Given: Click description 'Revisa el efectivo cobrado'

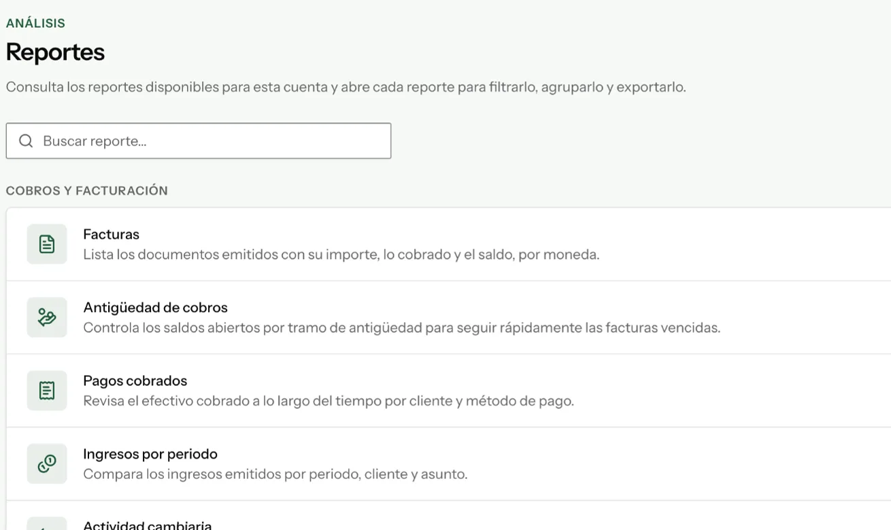Looking at the screenshot, I should tap(329, 401).
